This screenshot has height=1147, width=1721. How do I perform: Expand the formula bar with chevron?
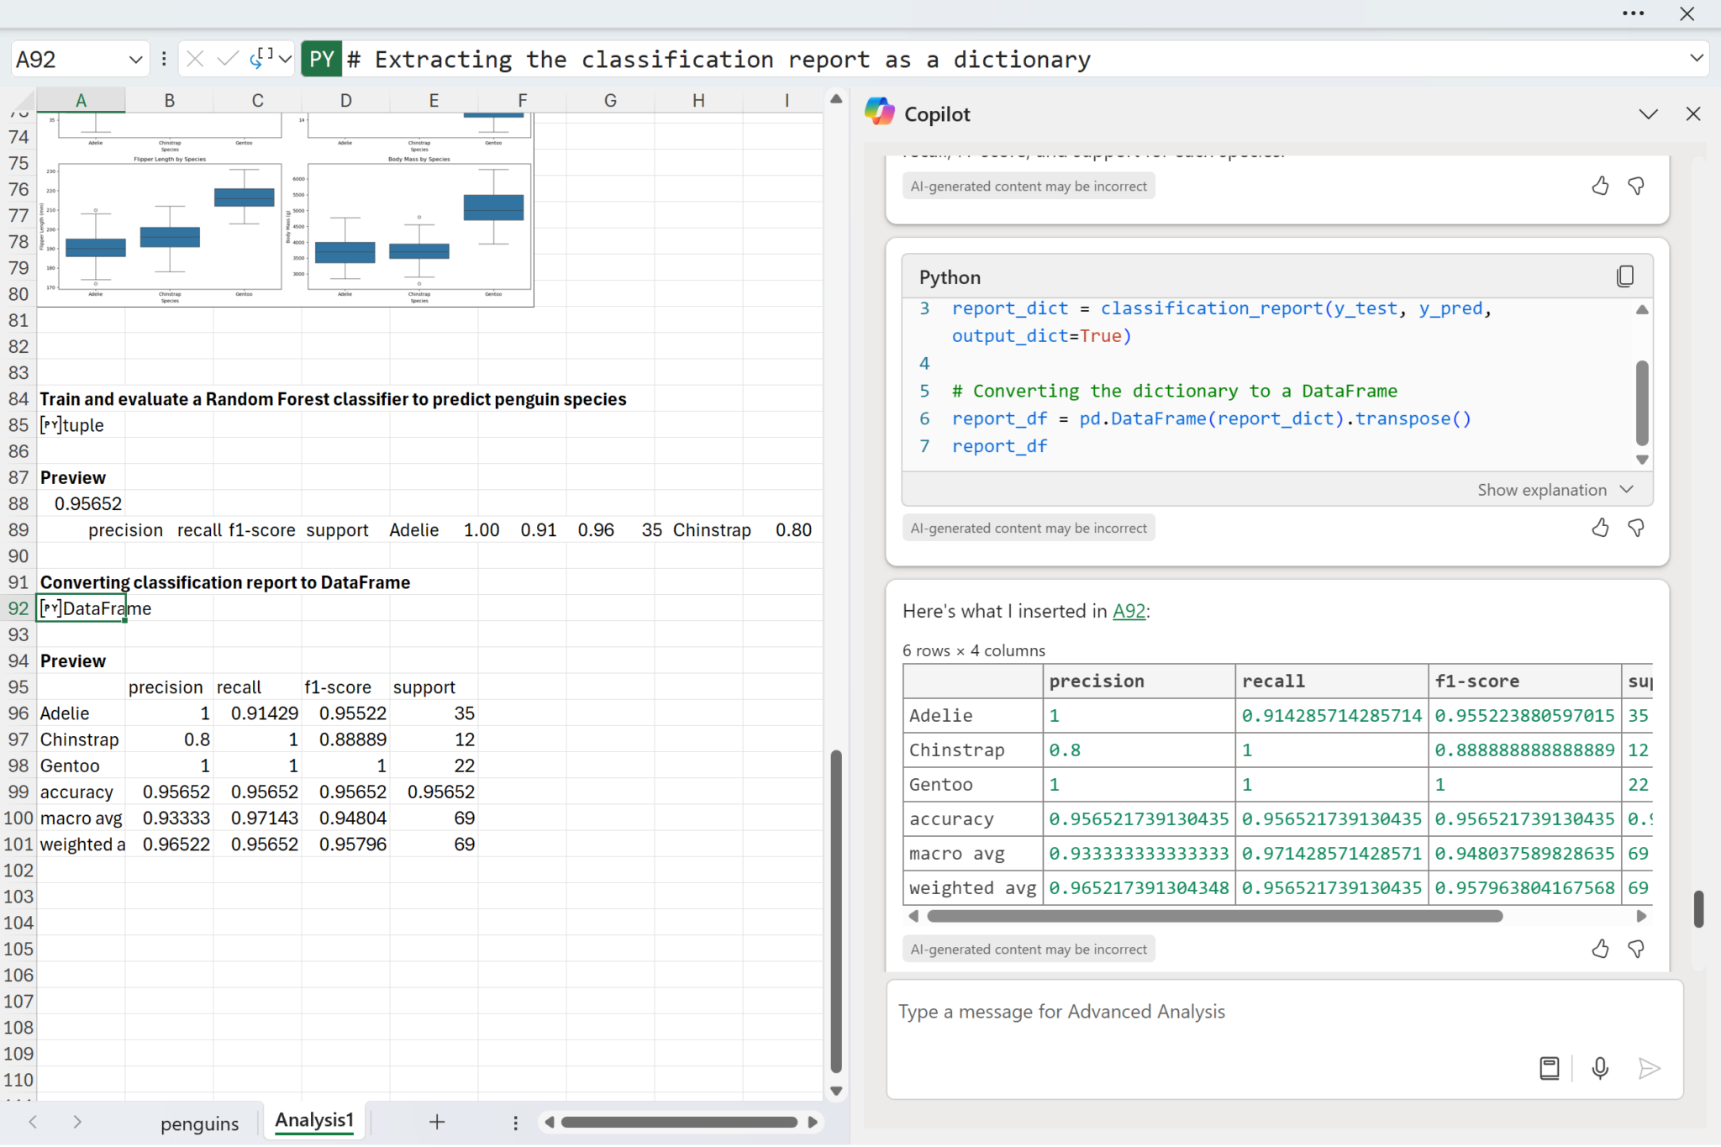point(1696,58)
